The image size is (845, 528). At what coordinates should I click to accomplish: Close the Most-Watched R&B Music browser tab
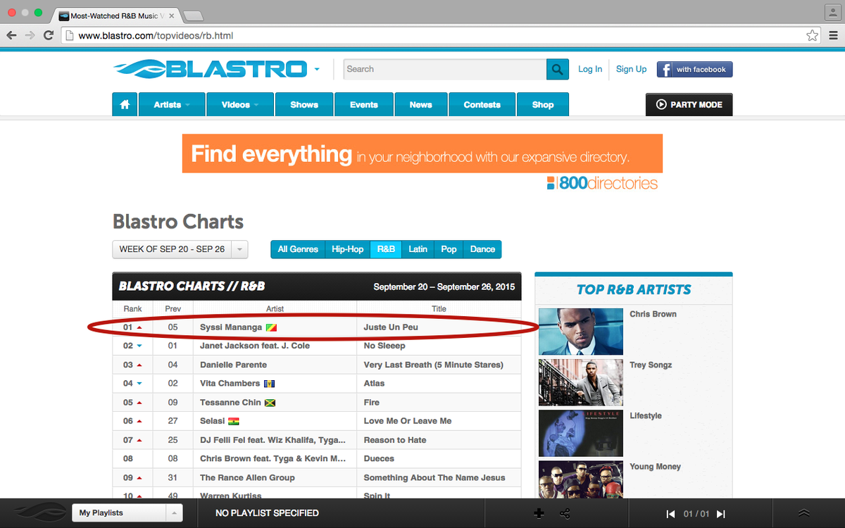click(x=172, y=15)
